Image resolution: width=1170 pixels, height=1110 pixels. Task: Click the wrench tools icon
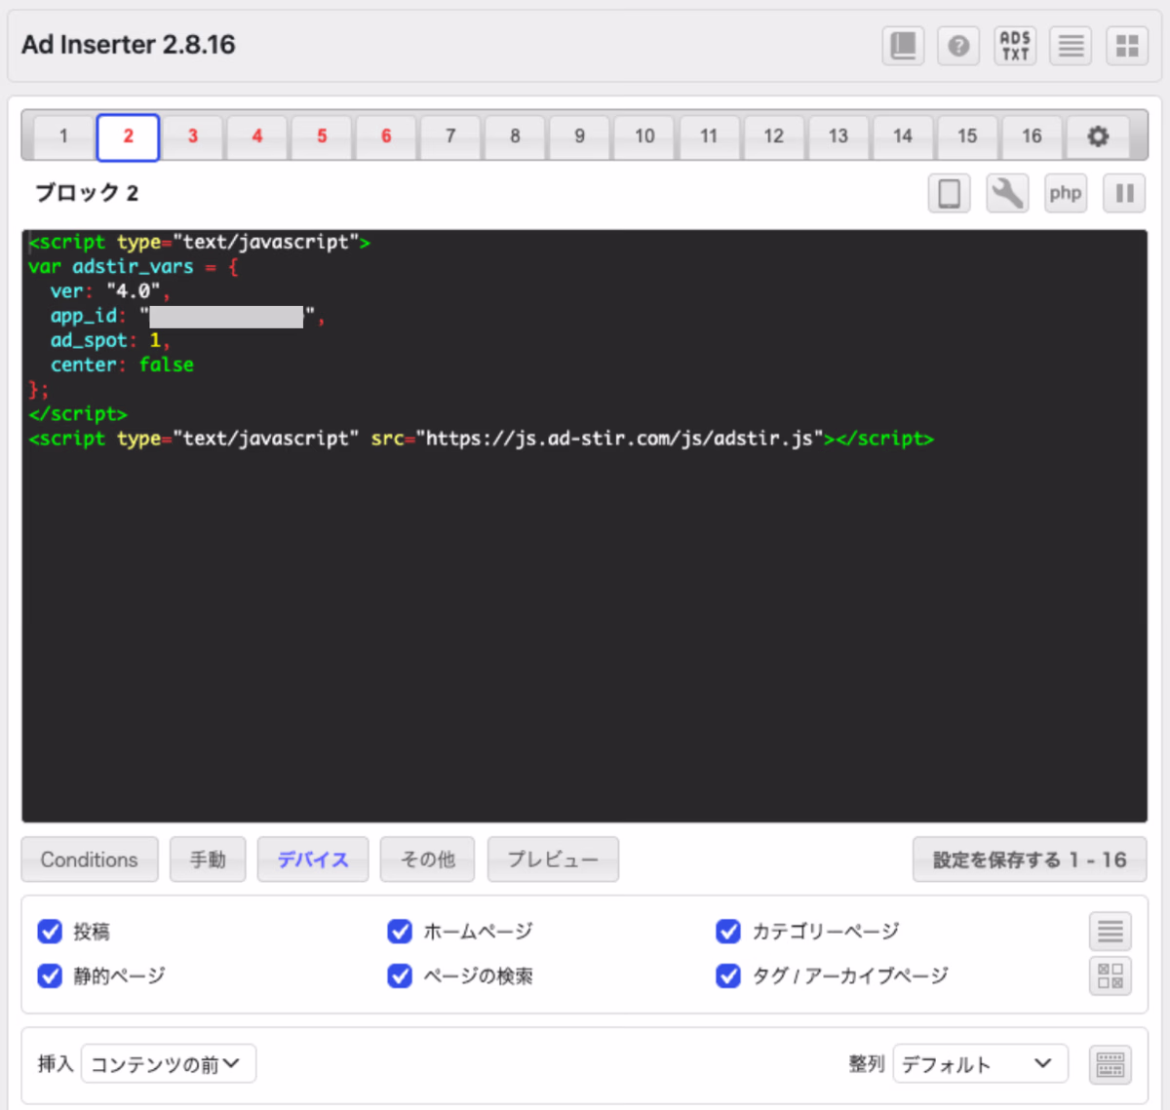[1007, 193]
